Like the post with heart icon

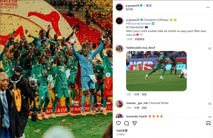click(118, 123)
